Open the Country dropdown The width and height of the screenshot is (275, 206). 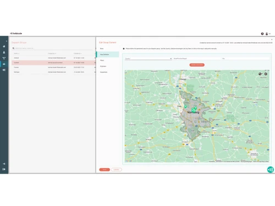pos(148,59)
